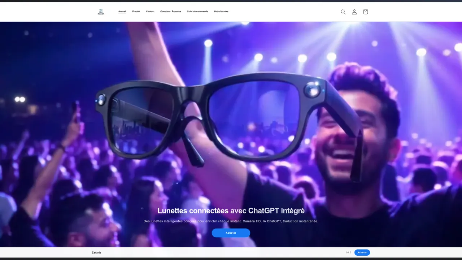Viewport: 462px width, 260px height.
Task: Click the hero description starting "Des lunettes intelligentes"
Action: point(231,221)
